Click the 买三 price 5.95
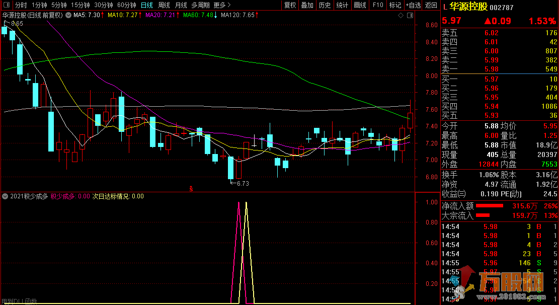The image size is (559, 305). [491, 97]
